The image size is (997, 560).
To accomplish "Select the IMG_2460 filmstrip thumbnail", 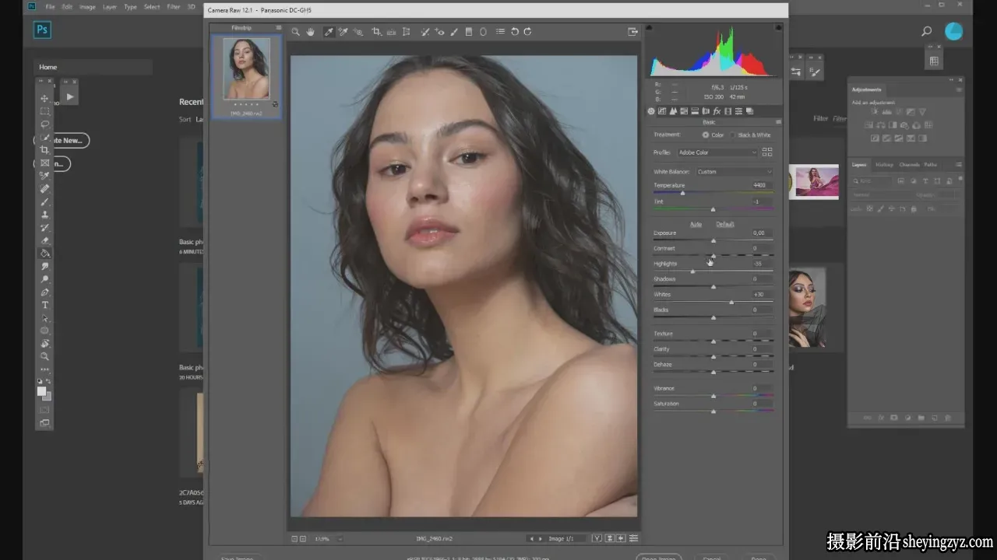I will pos(246,69).
